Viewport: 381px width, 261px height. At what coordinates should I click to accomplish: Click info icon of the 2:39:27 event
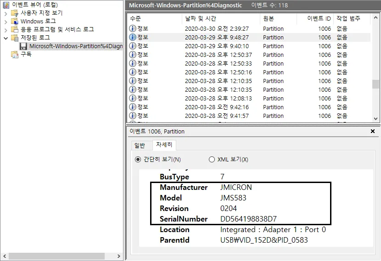coord(132,28)
